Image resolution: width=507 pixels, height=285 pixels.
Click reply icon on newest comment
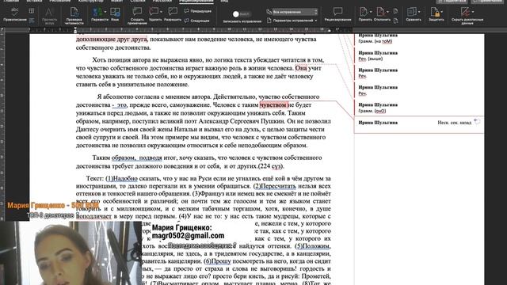tap(477, 121)
